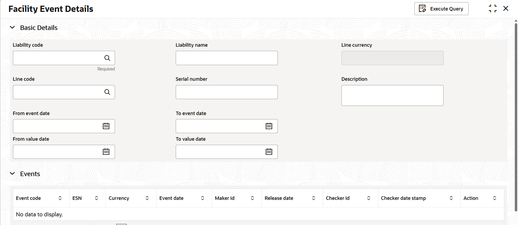The width and height of the screenshot is (518, 225).
Task: Open To value date calendar picker
Action: (x=269, y=152)
